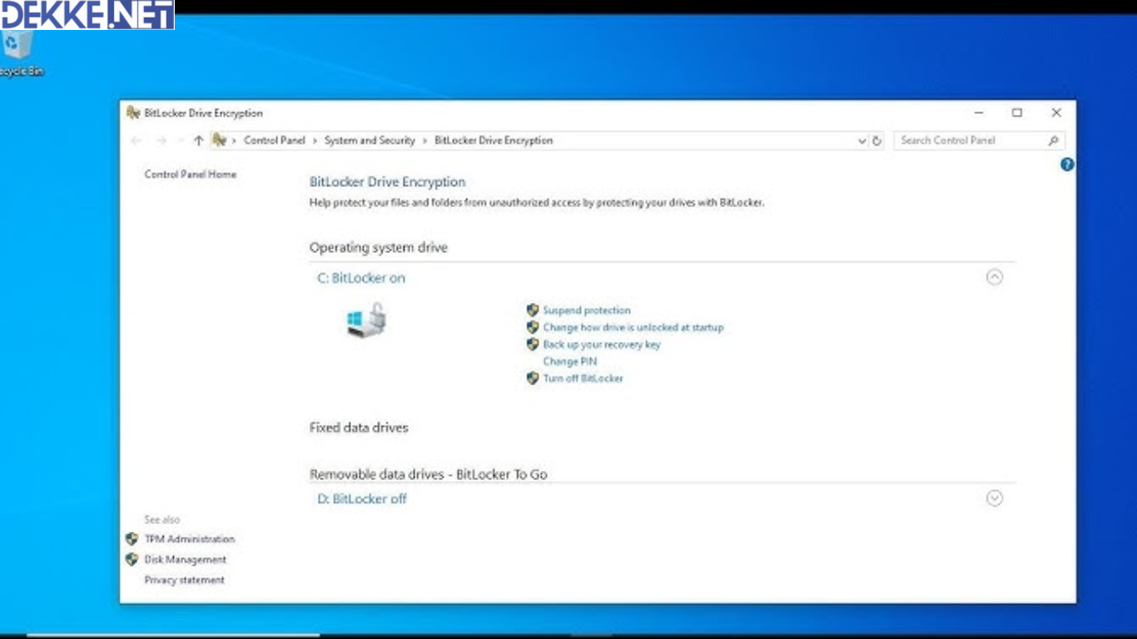Viewport: 1137px width, 639px height.
Task: Open Disk Management link
Action: 186,560
